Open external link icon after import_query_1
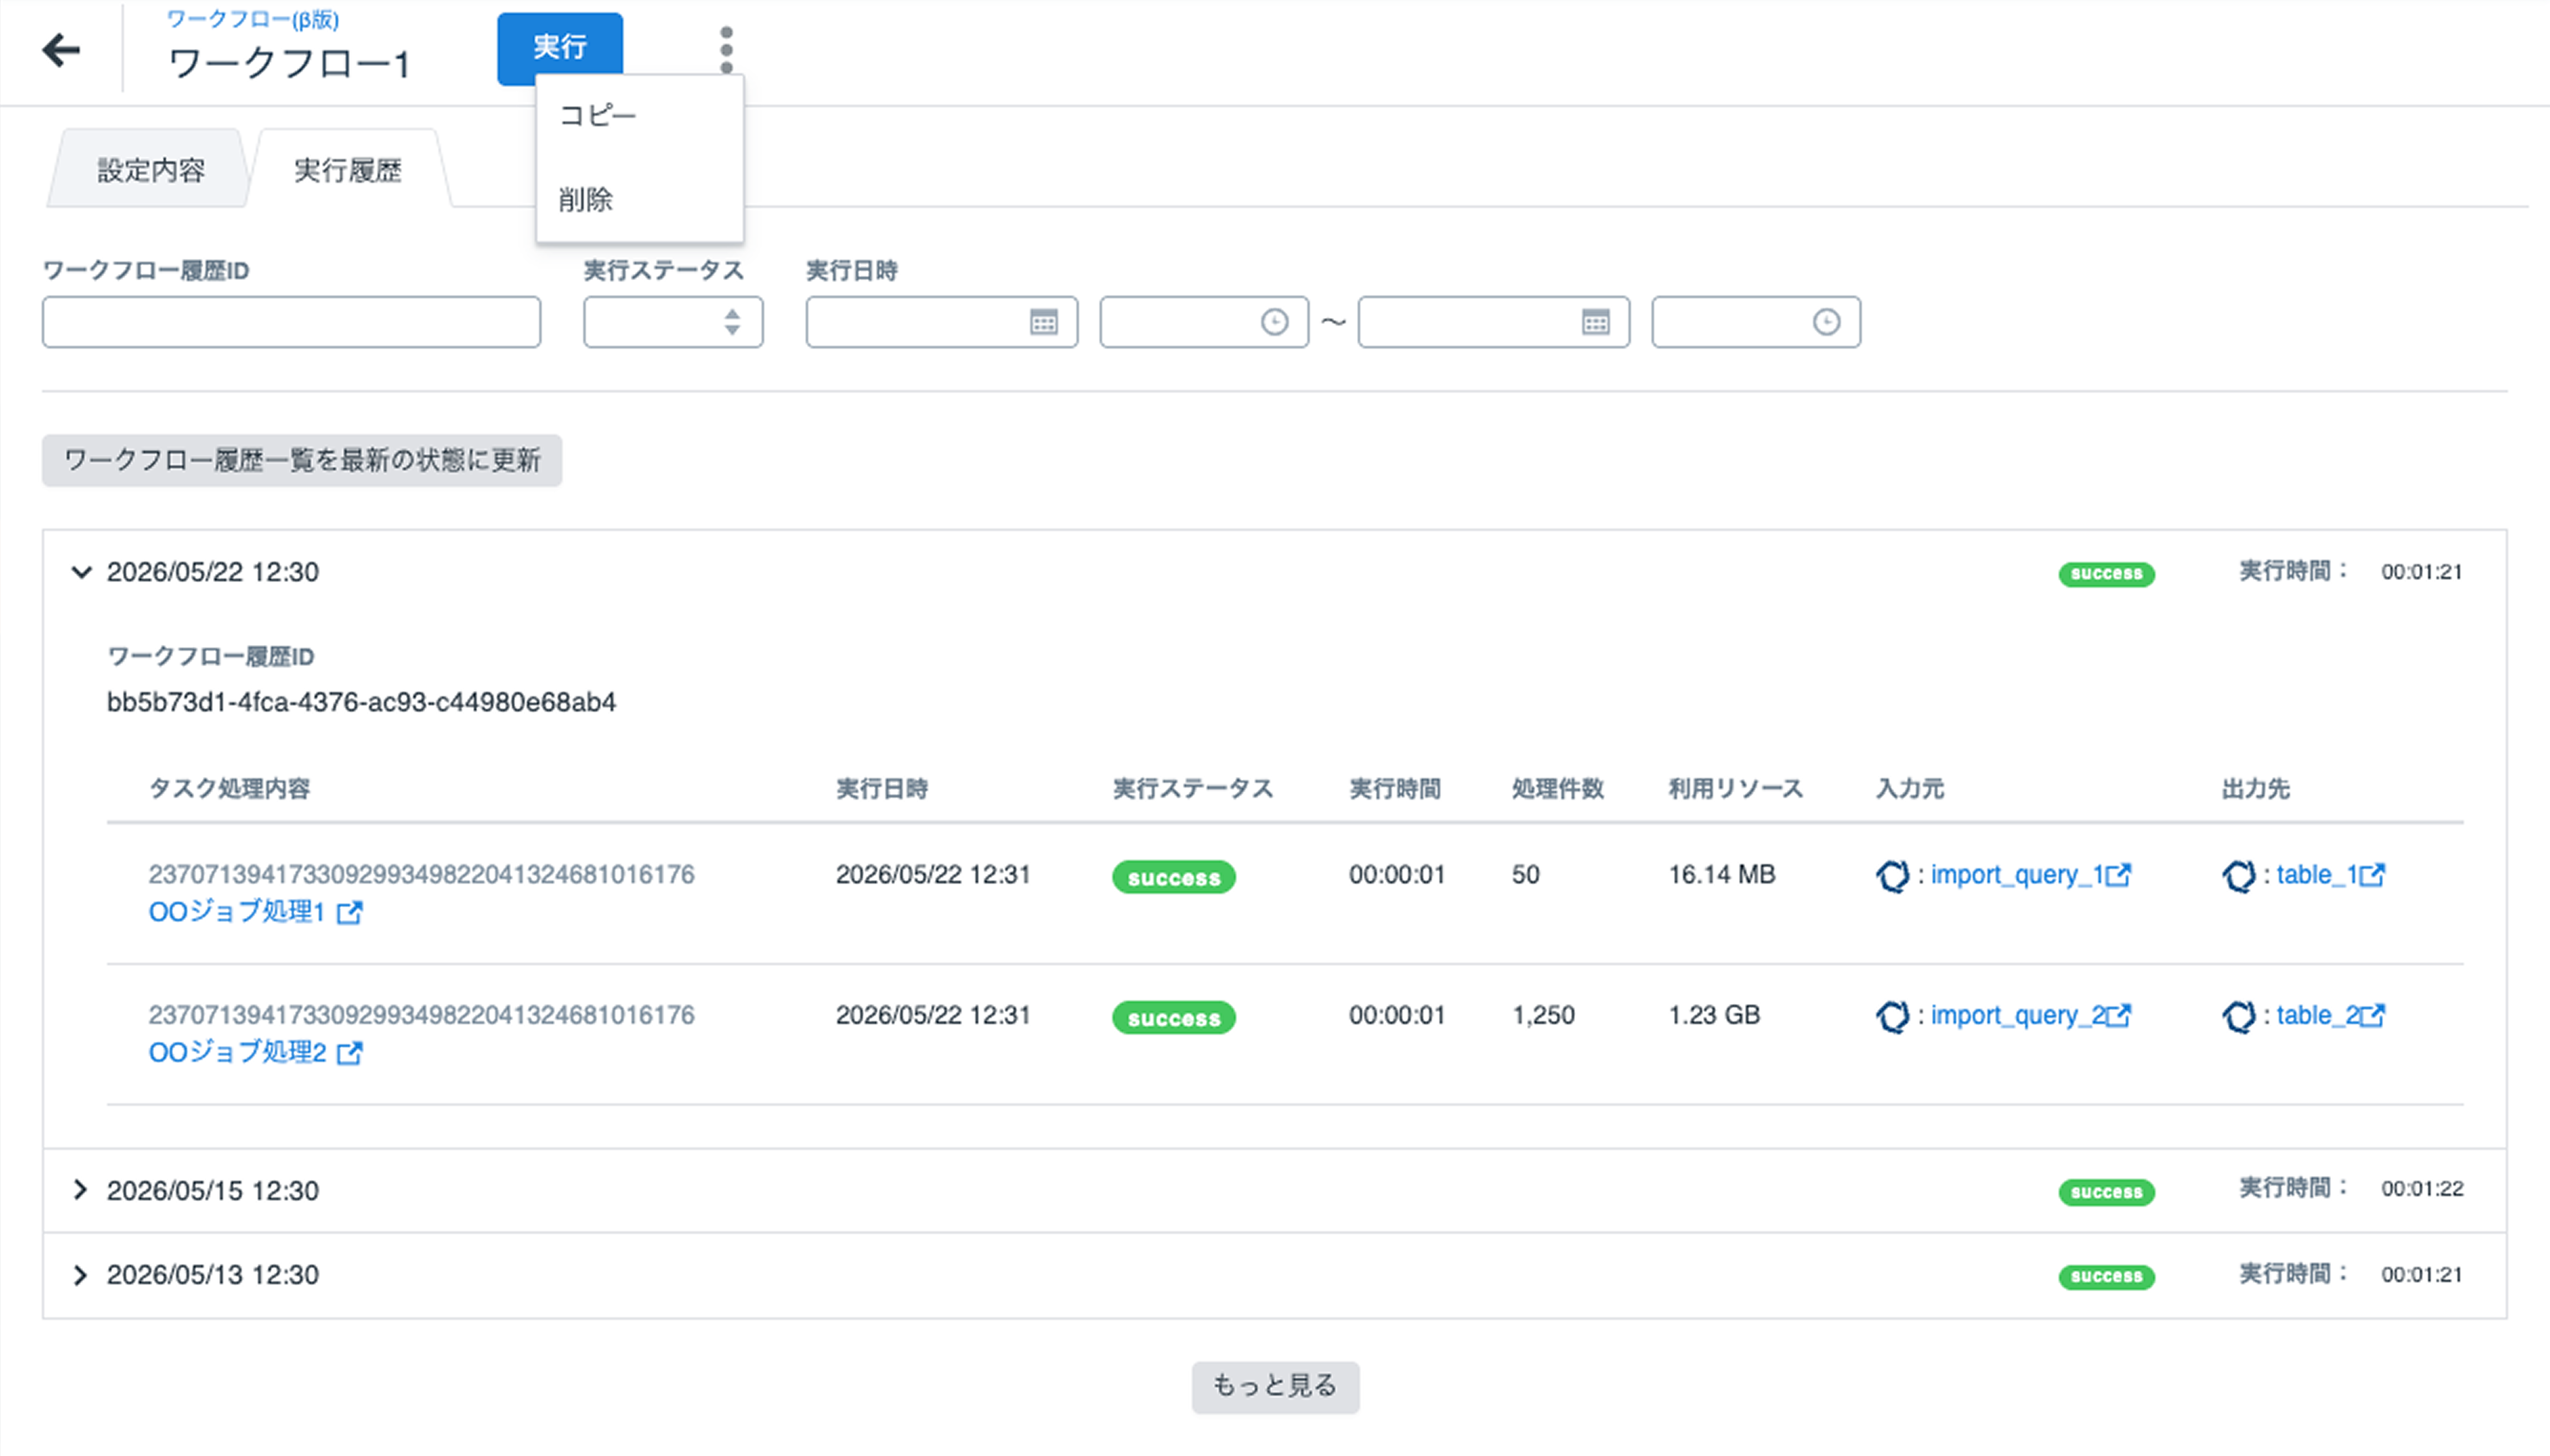The image size is (2550, 1456). tap(2119, 875)
